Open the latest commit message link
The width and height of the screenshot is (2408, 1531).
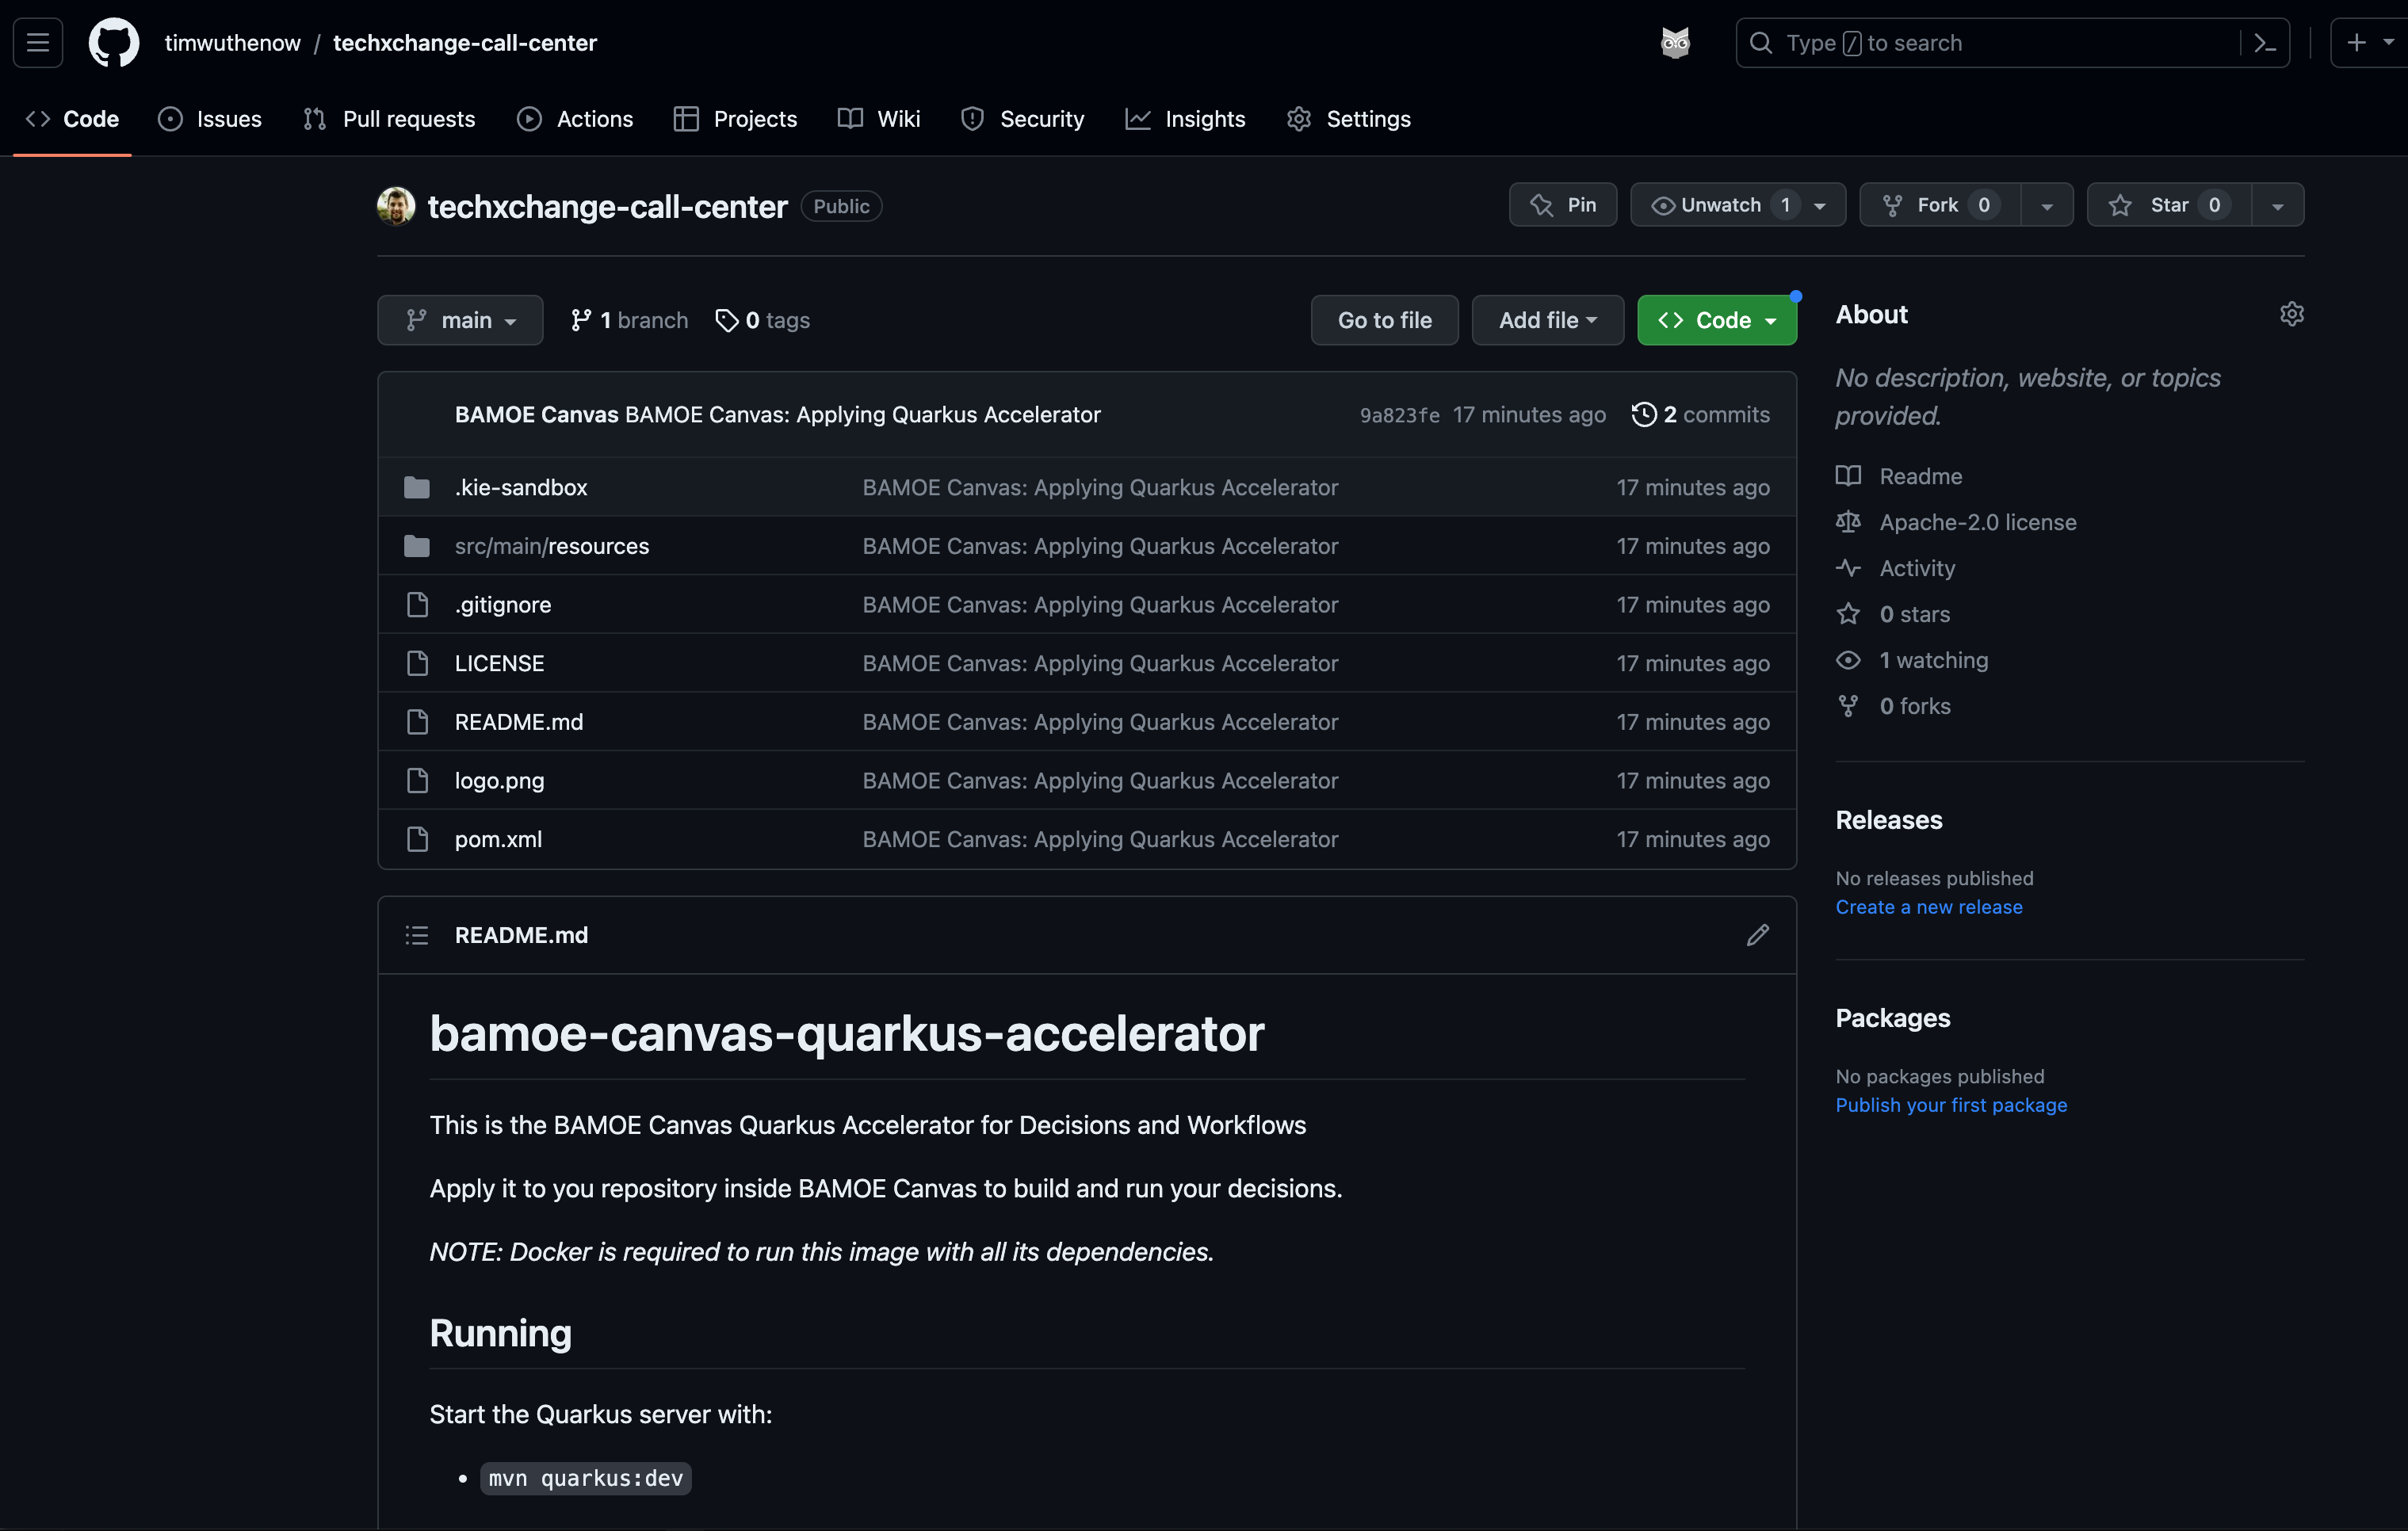point(862,414)
